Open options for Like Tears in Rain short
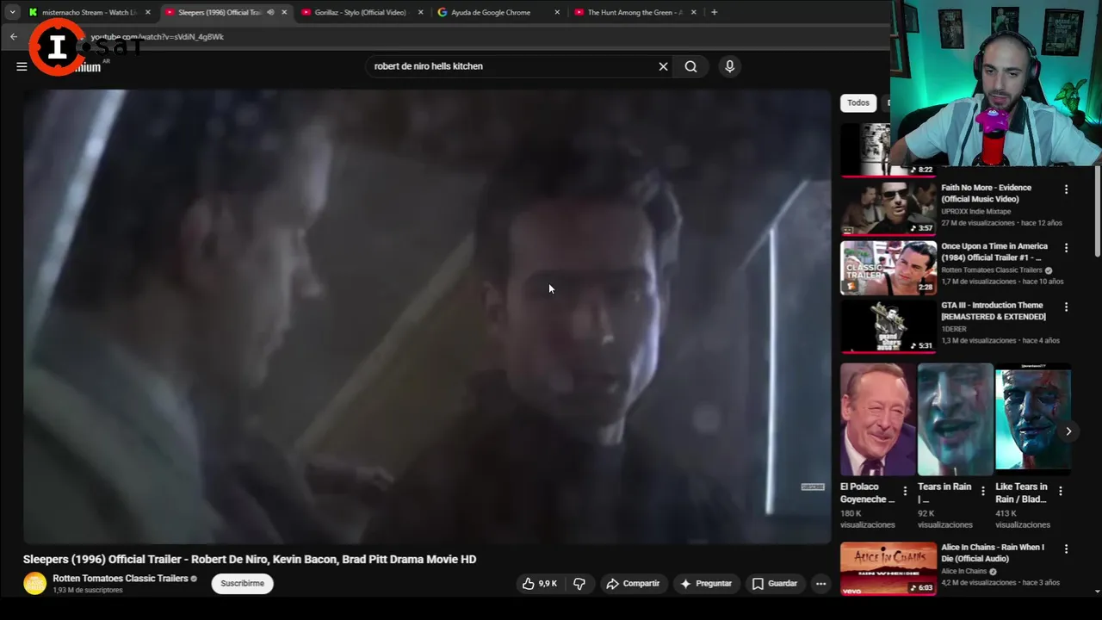The width and height of the screenshot is (1102, 620). (x=1061, y=491)
